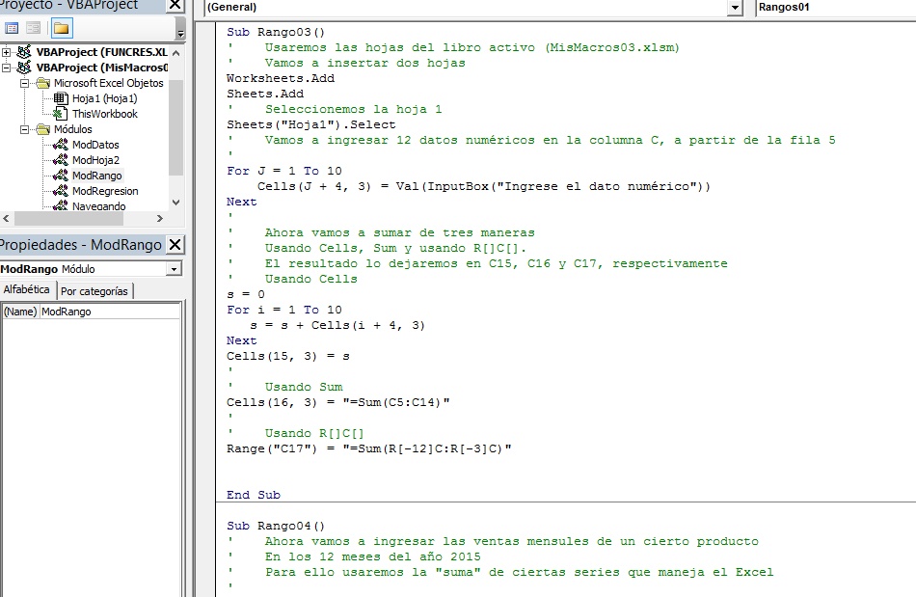Open the ModDatos module
Screen dimensions: 916x597
(95, 145)
